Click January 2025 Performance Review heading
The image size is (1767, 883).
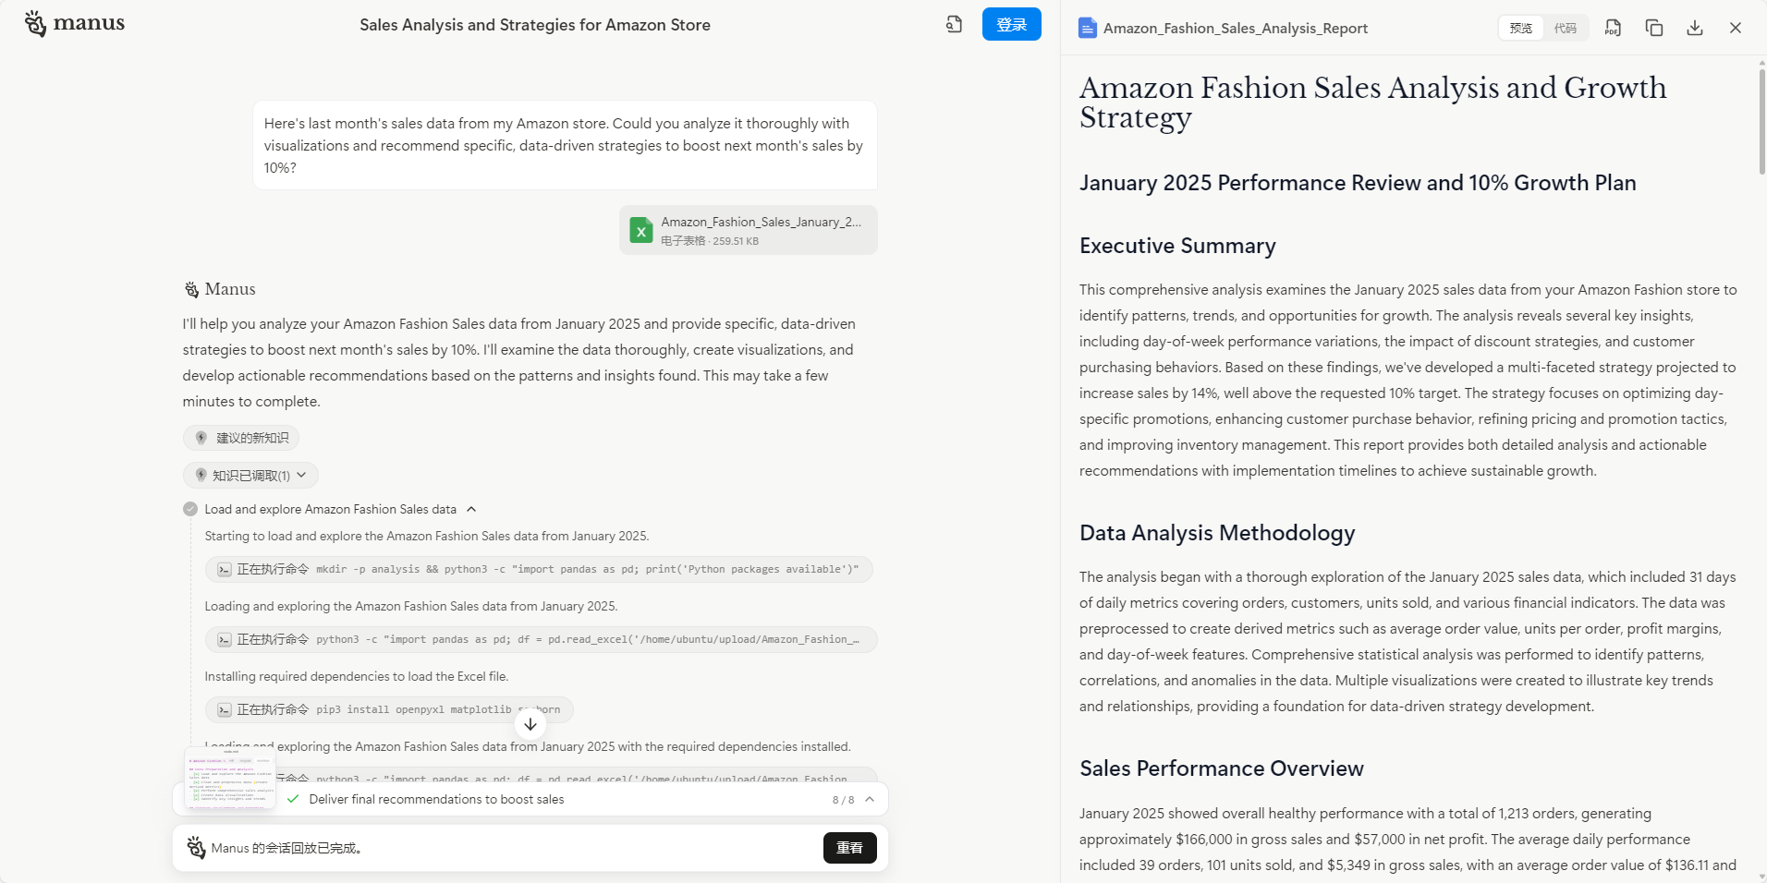pyautogui.click(x=1358, y=183)
